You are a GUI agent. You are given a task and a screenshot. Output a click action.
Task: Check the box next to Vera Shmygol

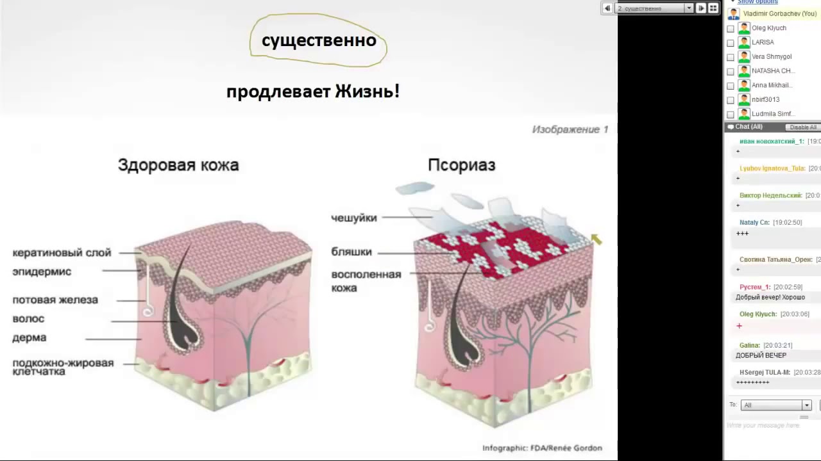tap(731, 57)
